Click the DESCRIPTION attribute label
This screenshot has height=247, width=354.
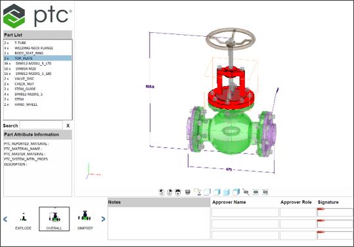click(15, 164)
